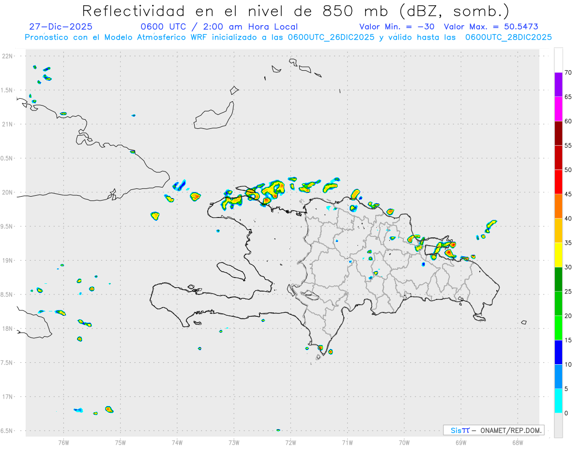Click the colorbar value '0'

click(566, 413)
